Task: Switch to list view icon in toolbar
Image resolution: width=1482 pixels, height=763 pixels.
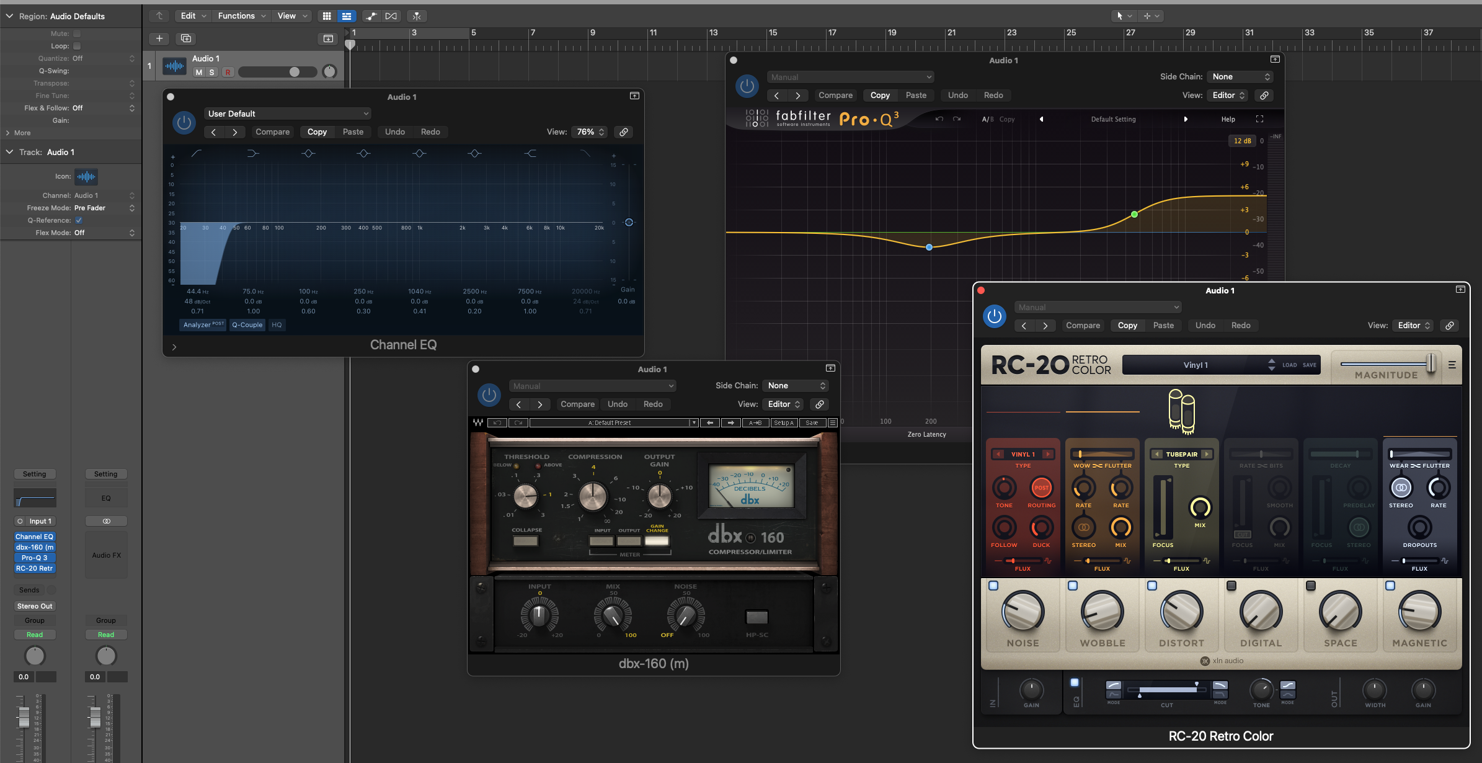Action: (347, 16)
